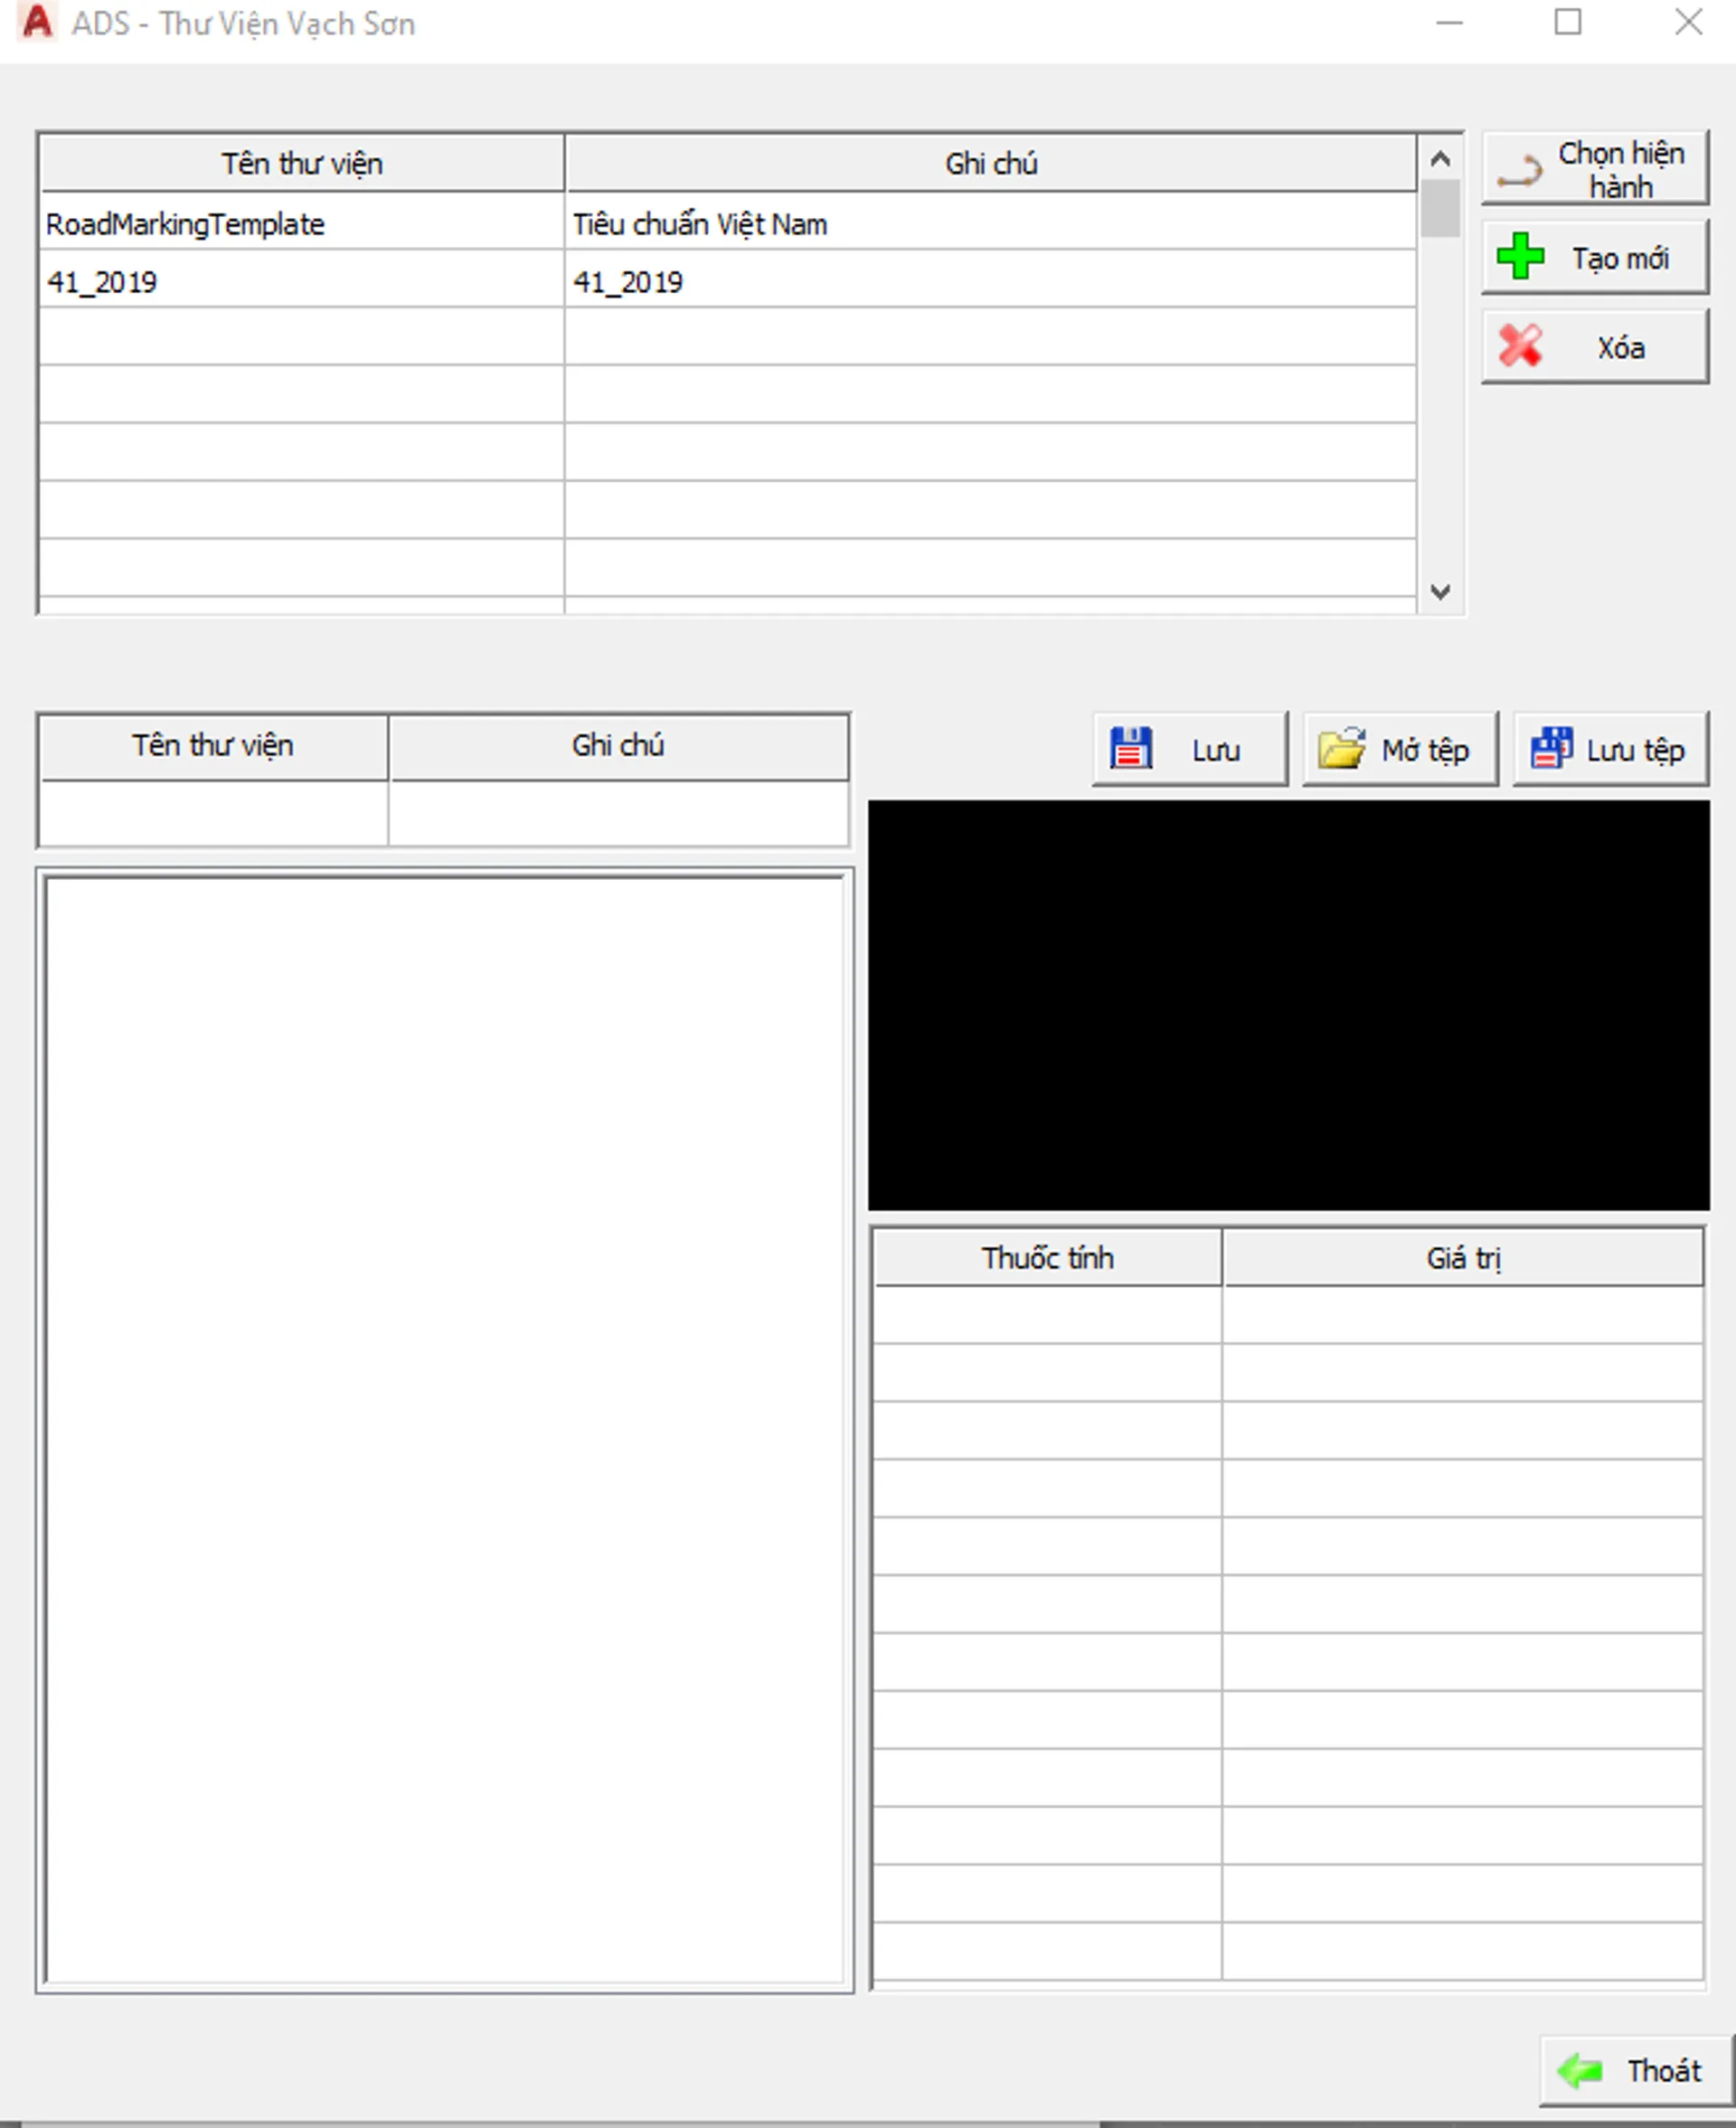Click the Lưu tệp button label
The height and width of the screenshot is (2128, 1736).
[1635, 750]
